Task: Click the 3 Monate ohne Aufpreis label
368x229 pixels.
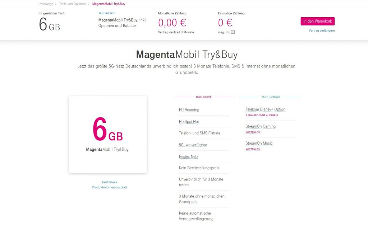Action: [262, 115]
